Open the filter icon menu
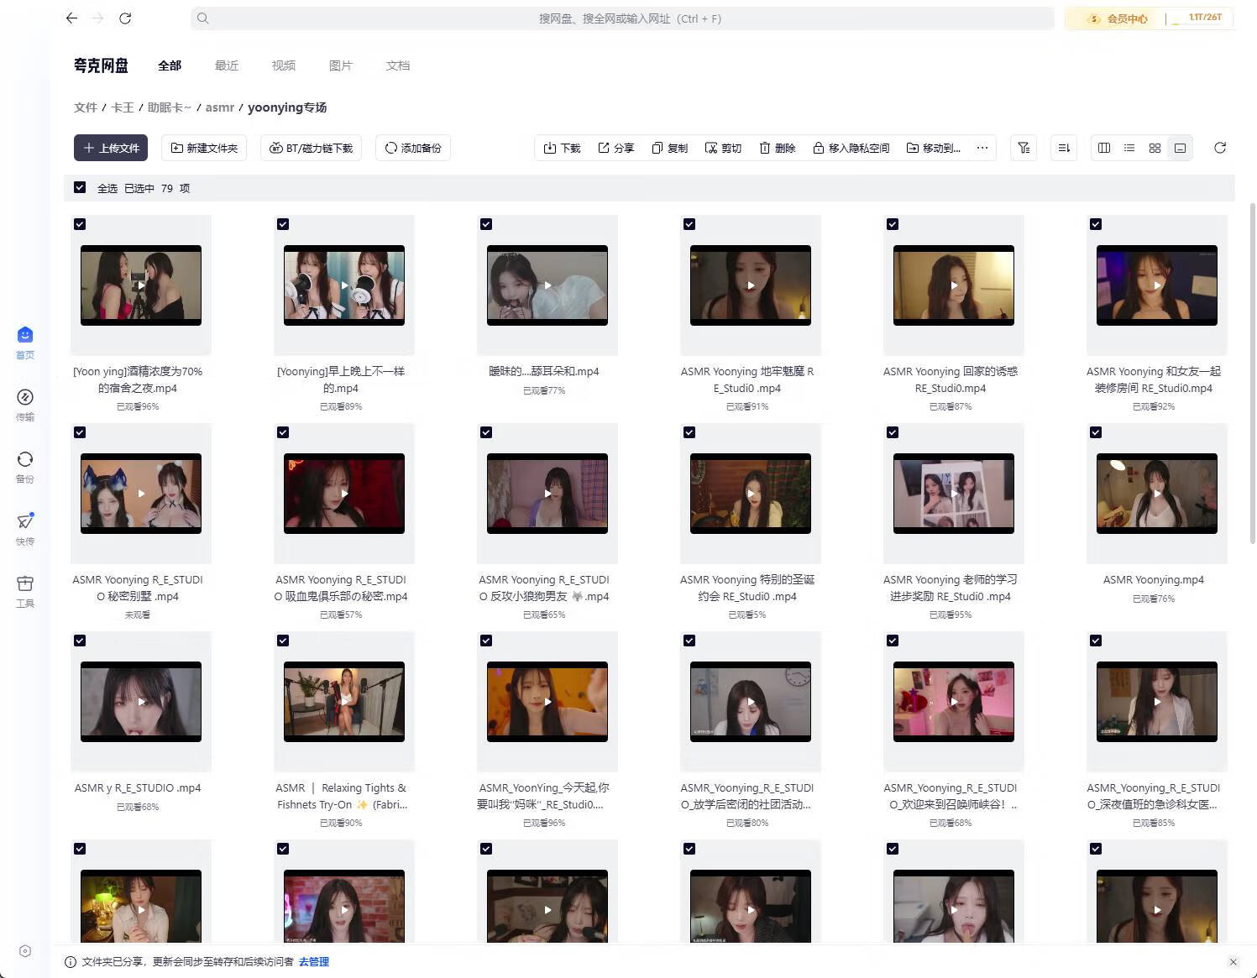1257x978 pixels. click(x=1023, y=148)
